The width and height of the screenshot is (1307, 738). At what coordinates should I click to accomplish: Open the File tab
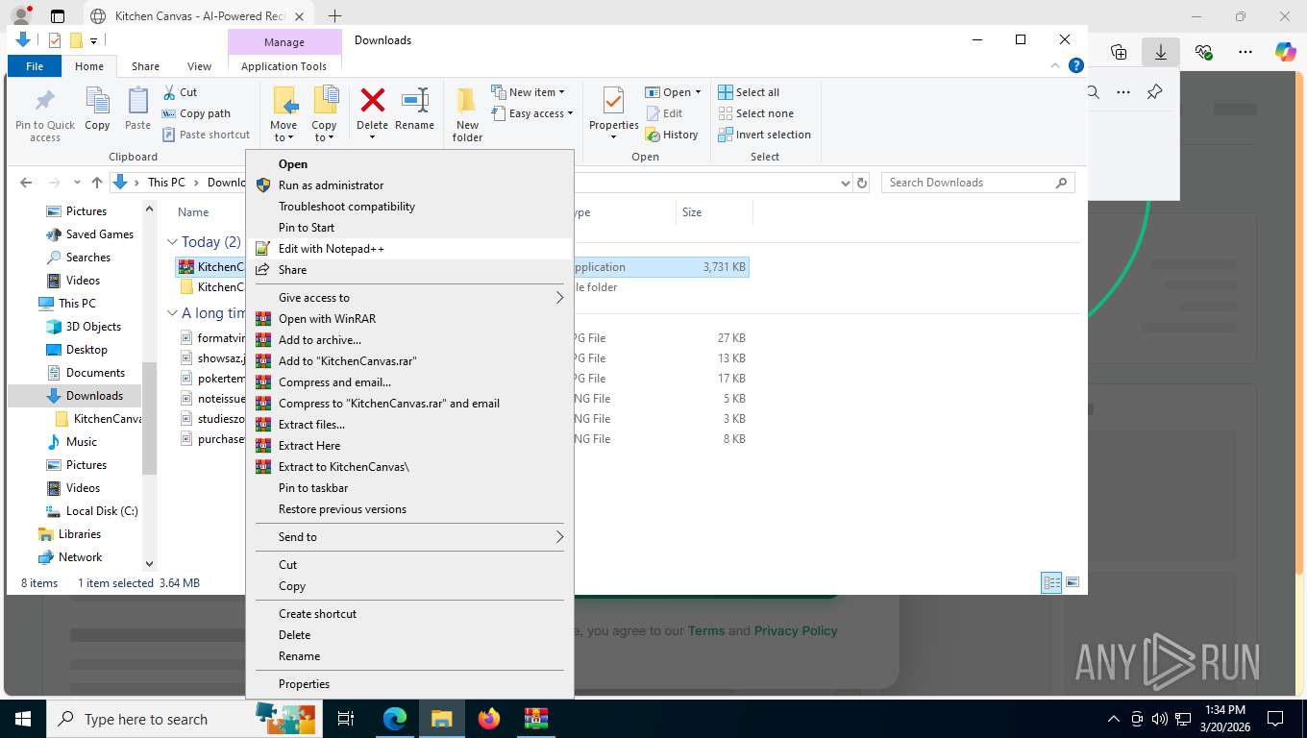[35, 66]
